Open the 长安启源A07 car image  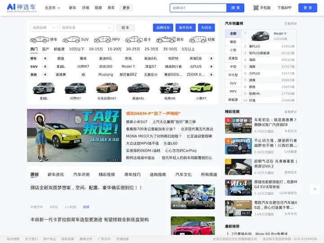click(x=107, y=88)
